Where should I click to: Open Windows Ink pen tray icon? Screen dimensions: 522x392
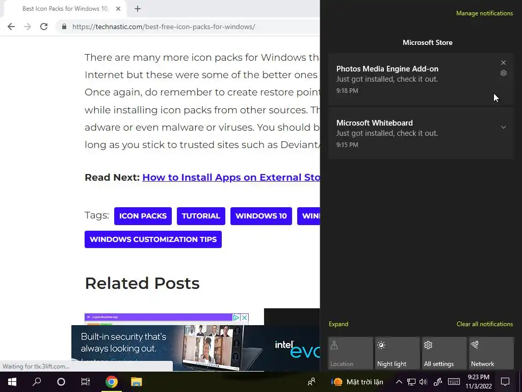[x=438, y=382]
